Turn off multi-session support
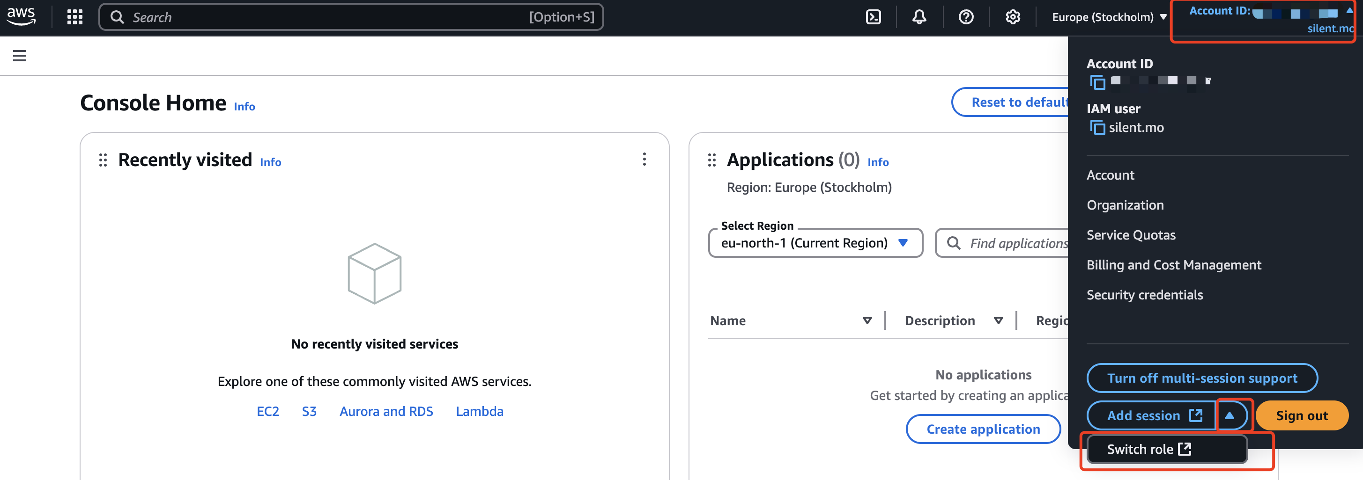 click(x=1201, y=378)
